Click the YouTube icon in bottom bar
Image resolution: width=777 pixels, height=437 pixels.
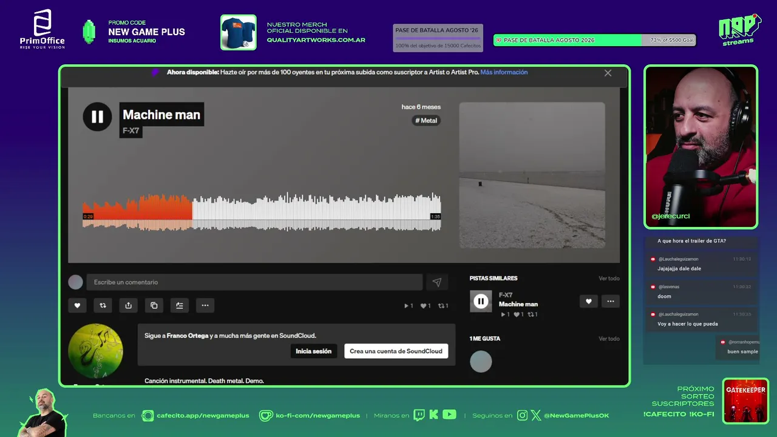point(449,415)
